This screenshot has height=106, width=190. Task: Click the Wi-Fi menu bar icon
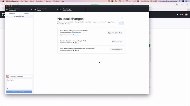[x=127, y=1]
